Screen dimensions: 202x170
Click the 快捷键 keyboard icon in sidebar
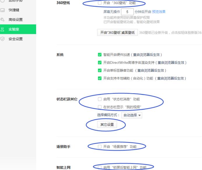coord(3,10)
